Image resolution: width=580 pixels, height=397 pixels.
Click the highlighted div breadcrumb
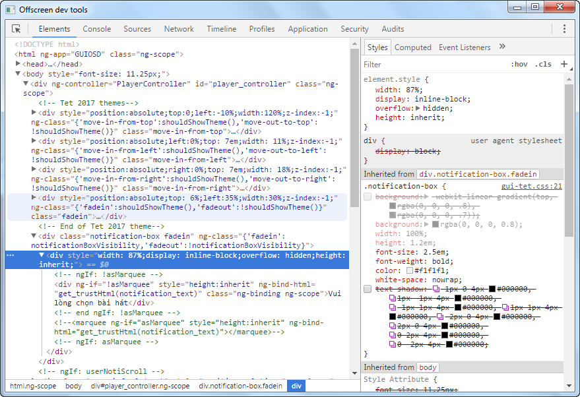pos(296,386)
